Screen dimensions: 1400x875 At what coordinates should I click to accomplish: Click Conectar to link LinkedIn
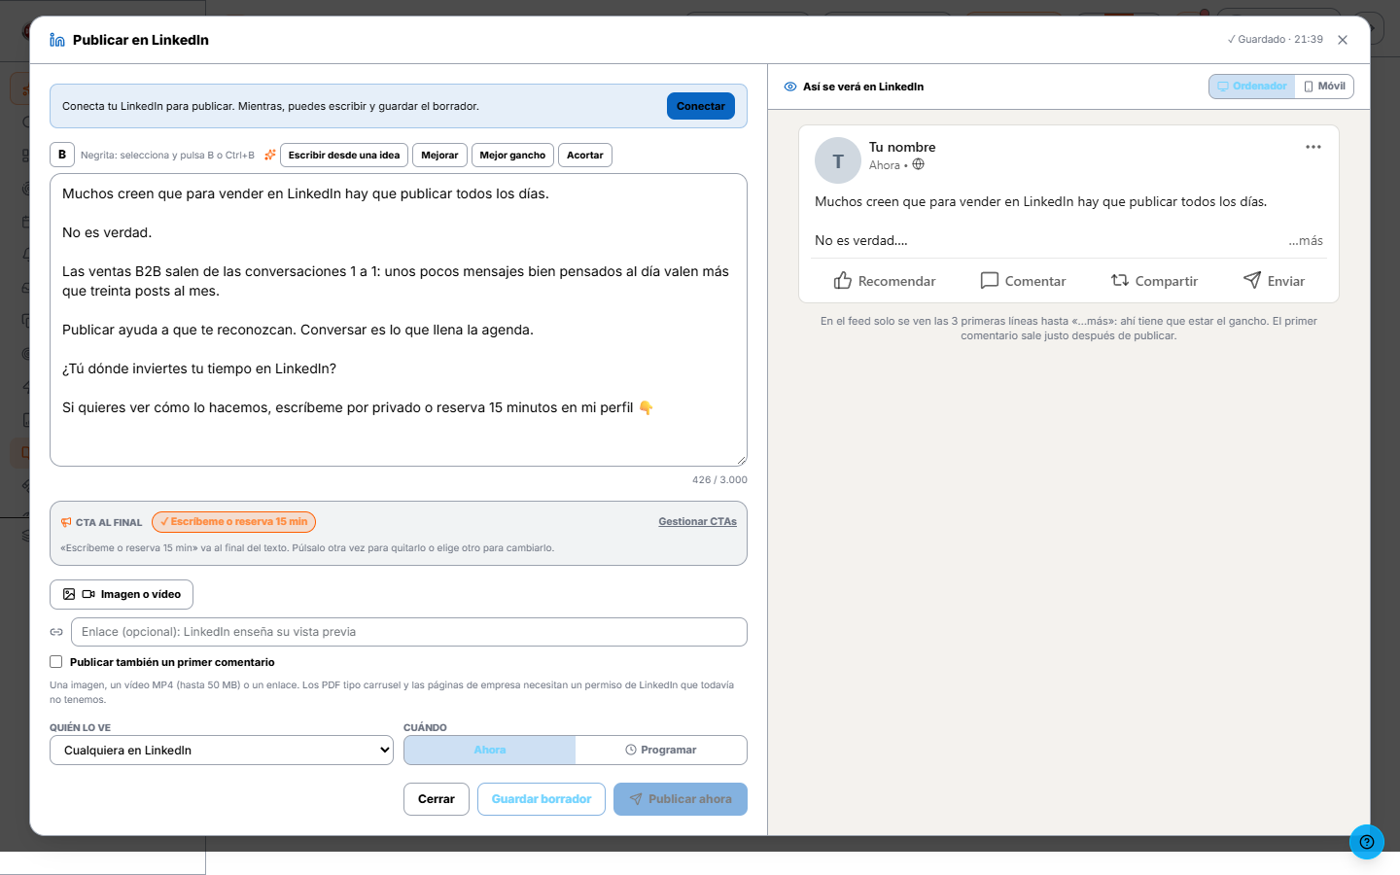701,106
